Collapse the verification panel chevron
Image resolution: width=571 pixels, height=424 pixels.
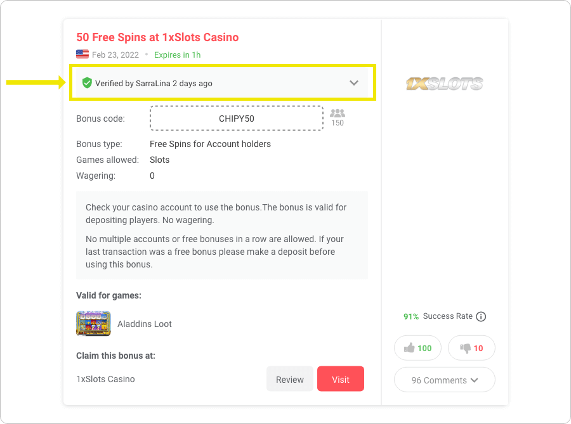pyautogui.click(x=354, y=82)
